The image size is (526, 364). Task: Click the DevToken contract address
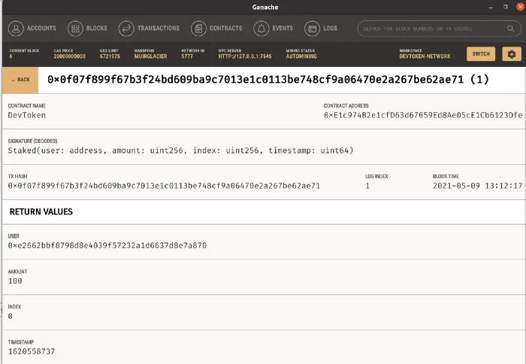[422, 115]
